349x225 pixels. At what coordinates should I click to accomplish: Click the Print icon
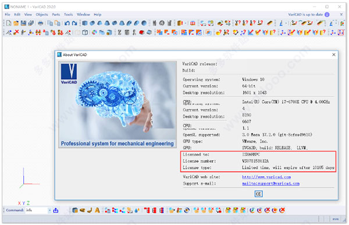pyautogui.click(x=41, y=23)
